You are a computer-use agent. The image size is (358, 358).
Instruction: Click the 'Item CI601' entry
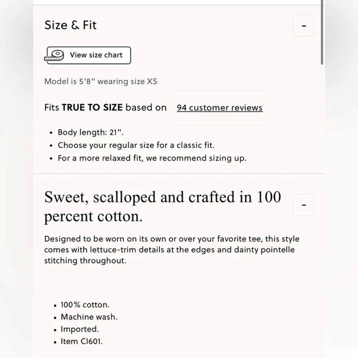pos(82,341)
